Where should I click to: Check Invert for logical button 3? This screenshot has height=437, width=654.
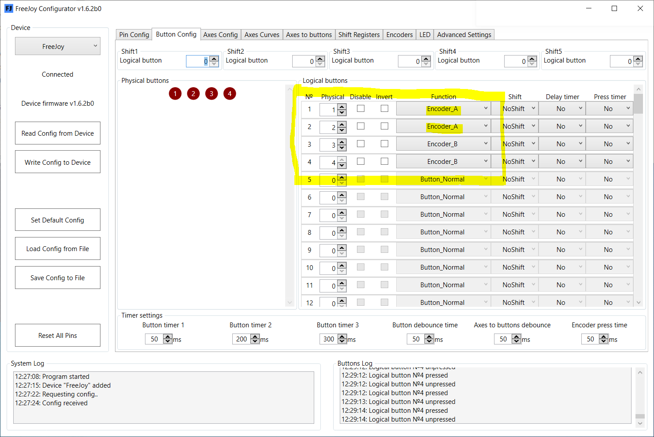point(384,143)
